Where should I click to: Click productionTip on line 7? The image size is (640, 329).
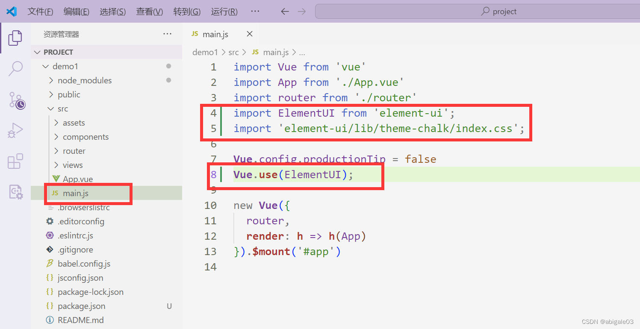click(x=345, y=159)
